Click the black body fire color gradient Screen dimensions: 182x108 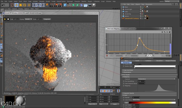click(x=152, y=103)
